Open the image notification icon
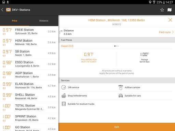 tap(3, 2)
